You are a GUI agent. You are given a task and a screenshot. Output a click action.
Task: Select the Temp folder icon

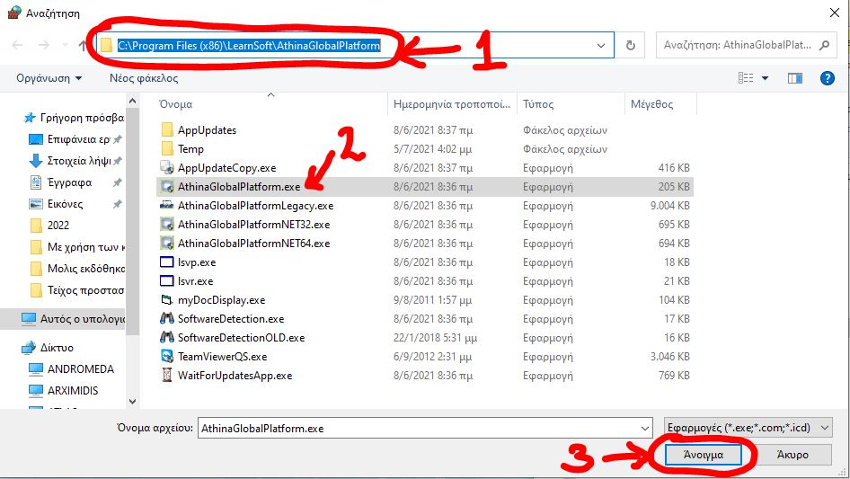167,148
